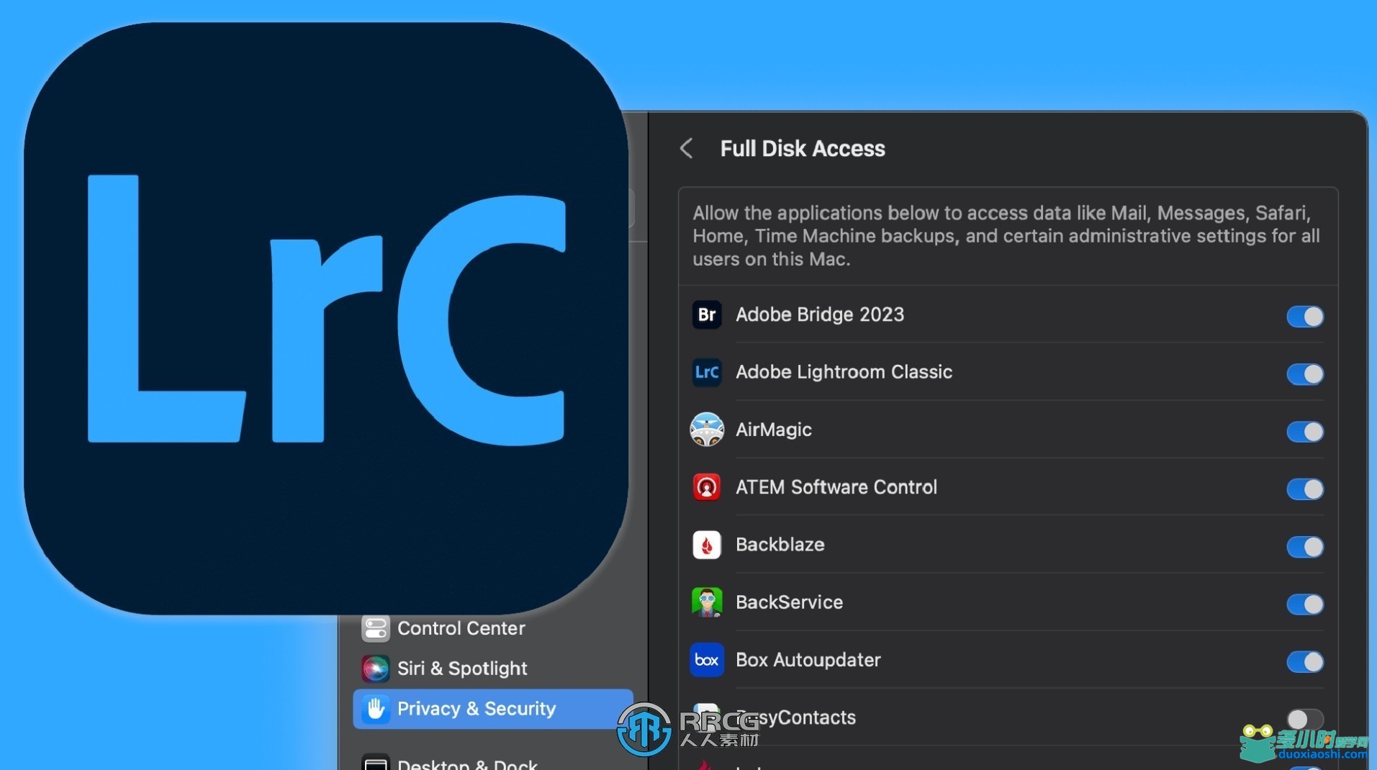Click the AirMagic app icon
Image resolution: width=1377 pixels, height=770 pixels.
tap(706, 430)
